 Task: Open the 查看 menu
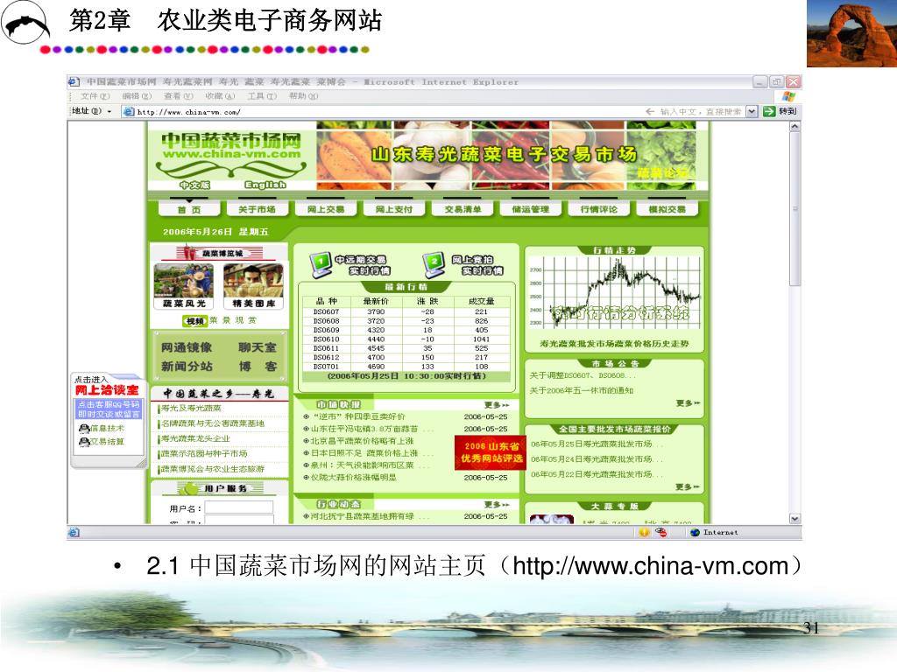(178, 96)
